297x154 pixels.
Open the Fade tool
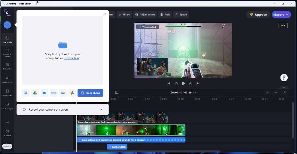coord(165,14)
